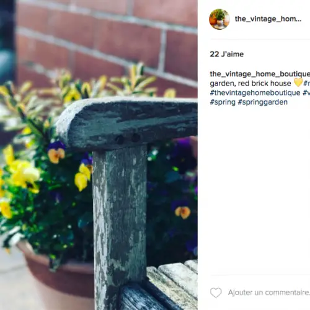The height and width of the screenshot is (310, 310).
Task: Follow the #thevintagehomeboutique hashtag link
Action: pyautogui.click(x=255, y=92)
